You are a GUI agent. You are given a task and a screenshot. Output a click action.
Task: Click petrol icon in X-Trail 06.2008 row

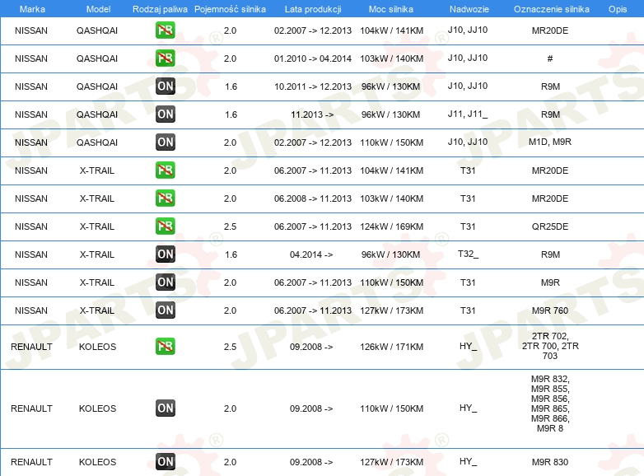[165, 198]
